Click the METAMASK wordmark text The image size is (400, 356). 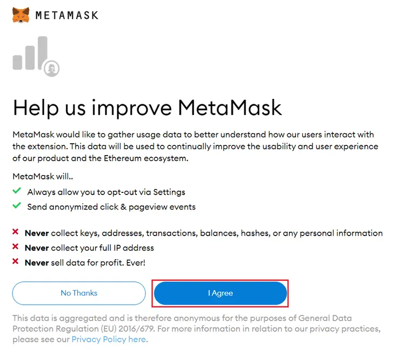[x=66, y=15]
